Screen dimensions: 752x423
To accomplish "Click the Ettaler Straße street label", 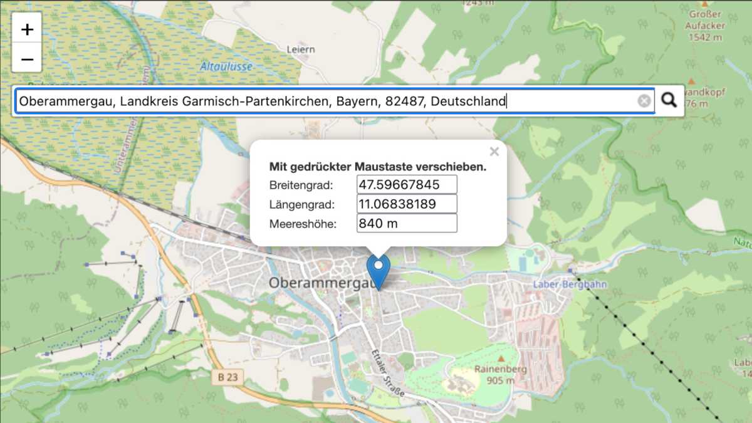I will 387,372.
